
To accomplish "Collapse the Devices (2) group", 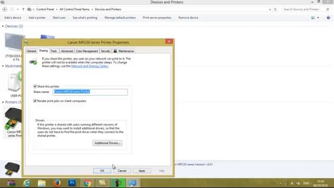I will point(3,26).
